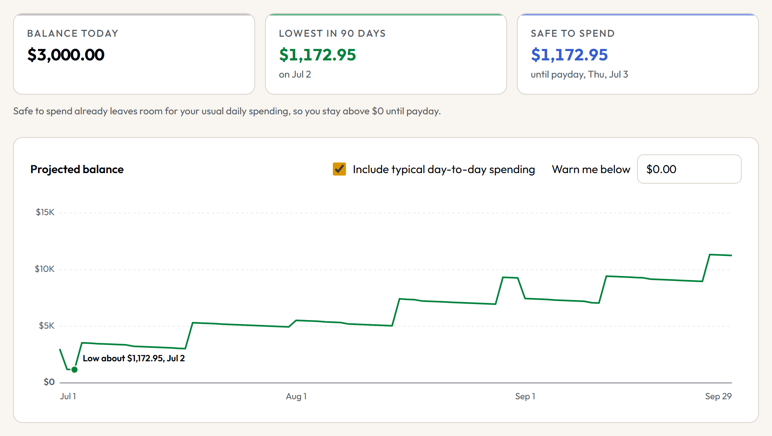
Task: Click 'until payday, Thu, Jul 3' text
Action: 579,74
